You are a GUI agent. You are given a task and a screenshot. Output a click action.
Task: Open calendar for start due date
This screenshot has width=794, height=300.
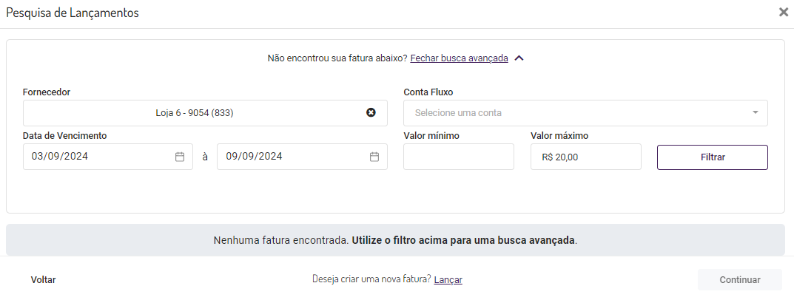(180, 157)
